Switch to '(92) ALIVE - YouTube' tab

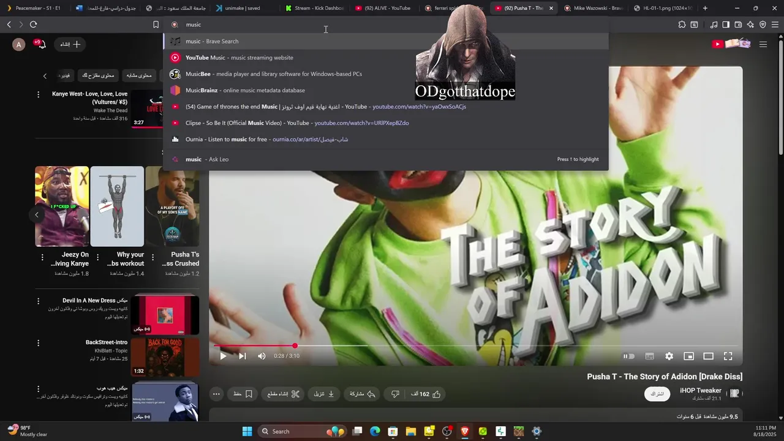tap(383, 8)
